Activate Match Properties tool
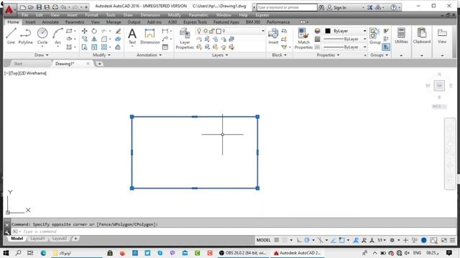 coord(303,38)
